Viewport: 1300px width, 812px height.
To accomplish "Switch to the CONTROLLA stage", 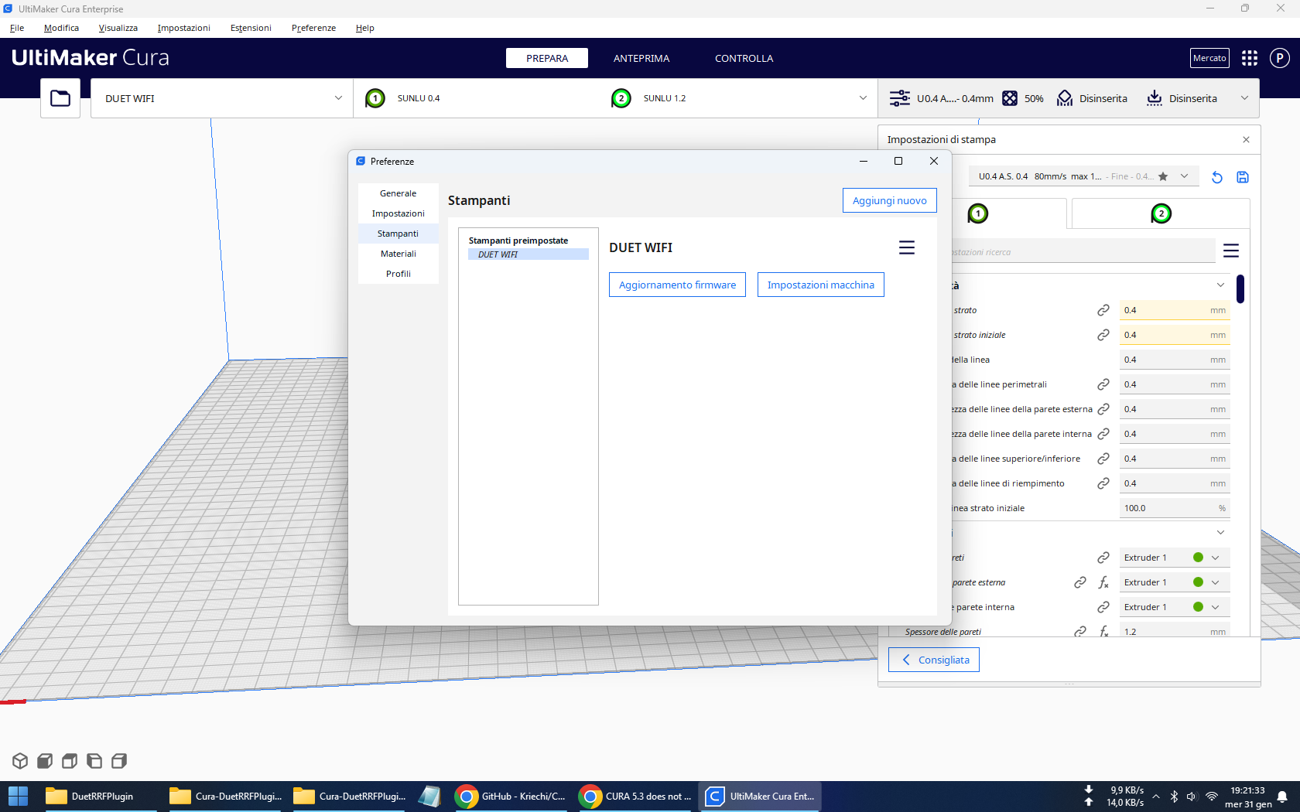I will (x=744, y=58).
